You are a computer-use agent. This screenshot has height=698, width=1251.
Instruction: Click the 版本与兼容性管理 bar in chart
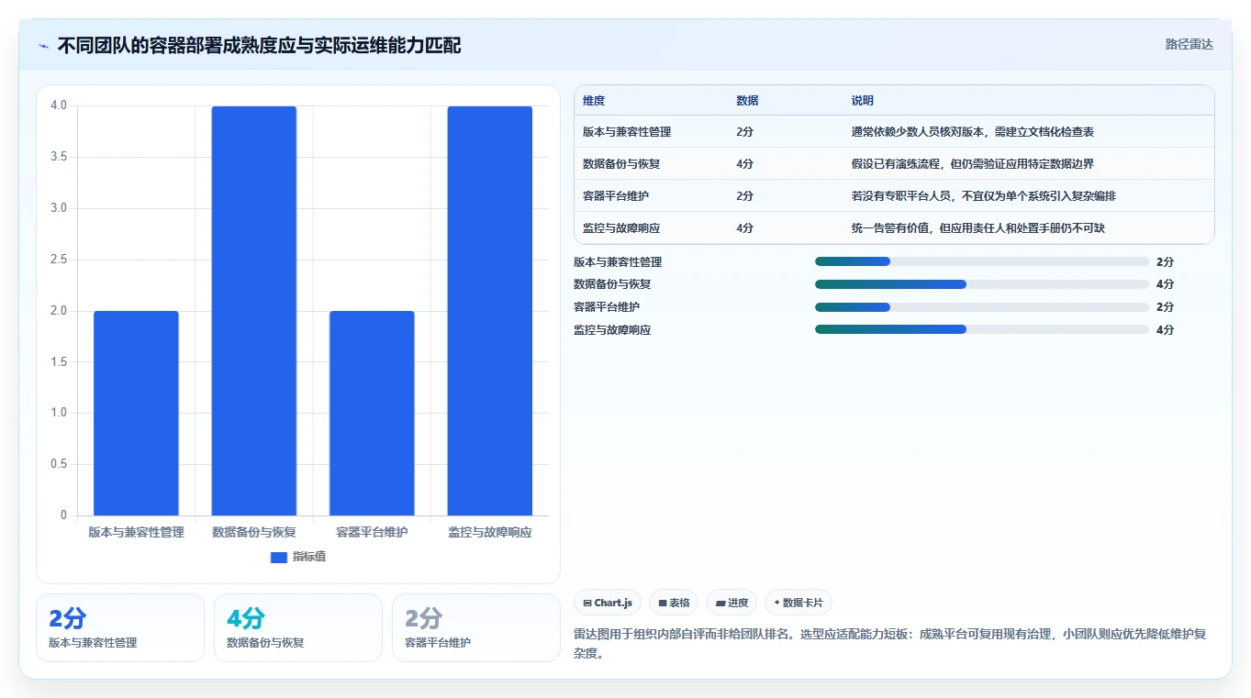point(136,414)
